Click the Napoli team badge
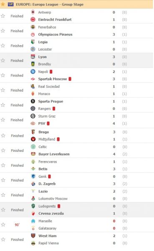 33,72
